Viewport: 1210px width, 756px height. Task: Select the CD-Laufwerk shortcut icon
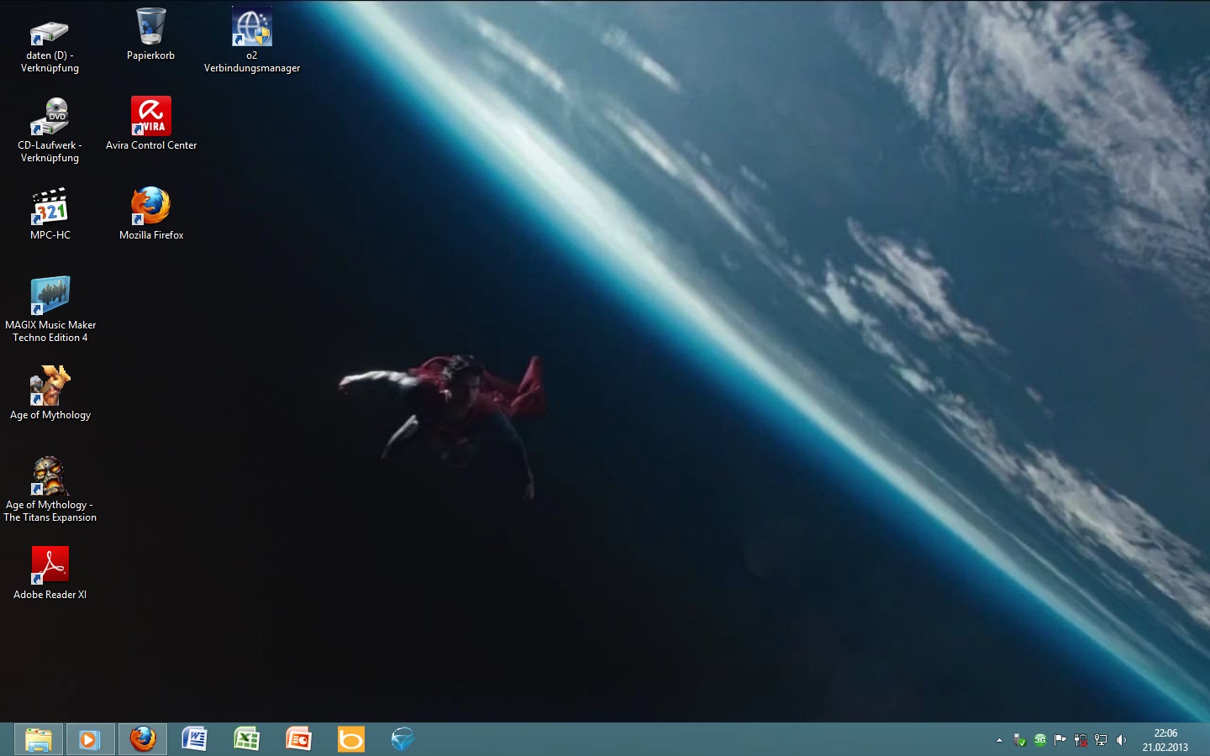[x=50, y=117]
